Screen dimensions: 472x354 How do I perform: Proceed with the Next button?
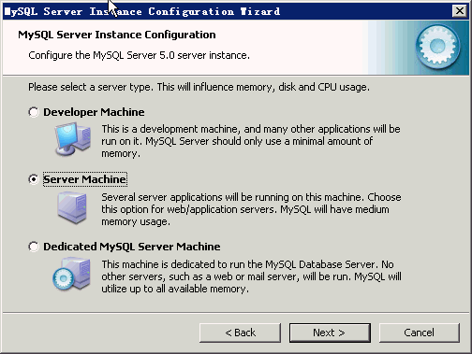click(330, 333)
